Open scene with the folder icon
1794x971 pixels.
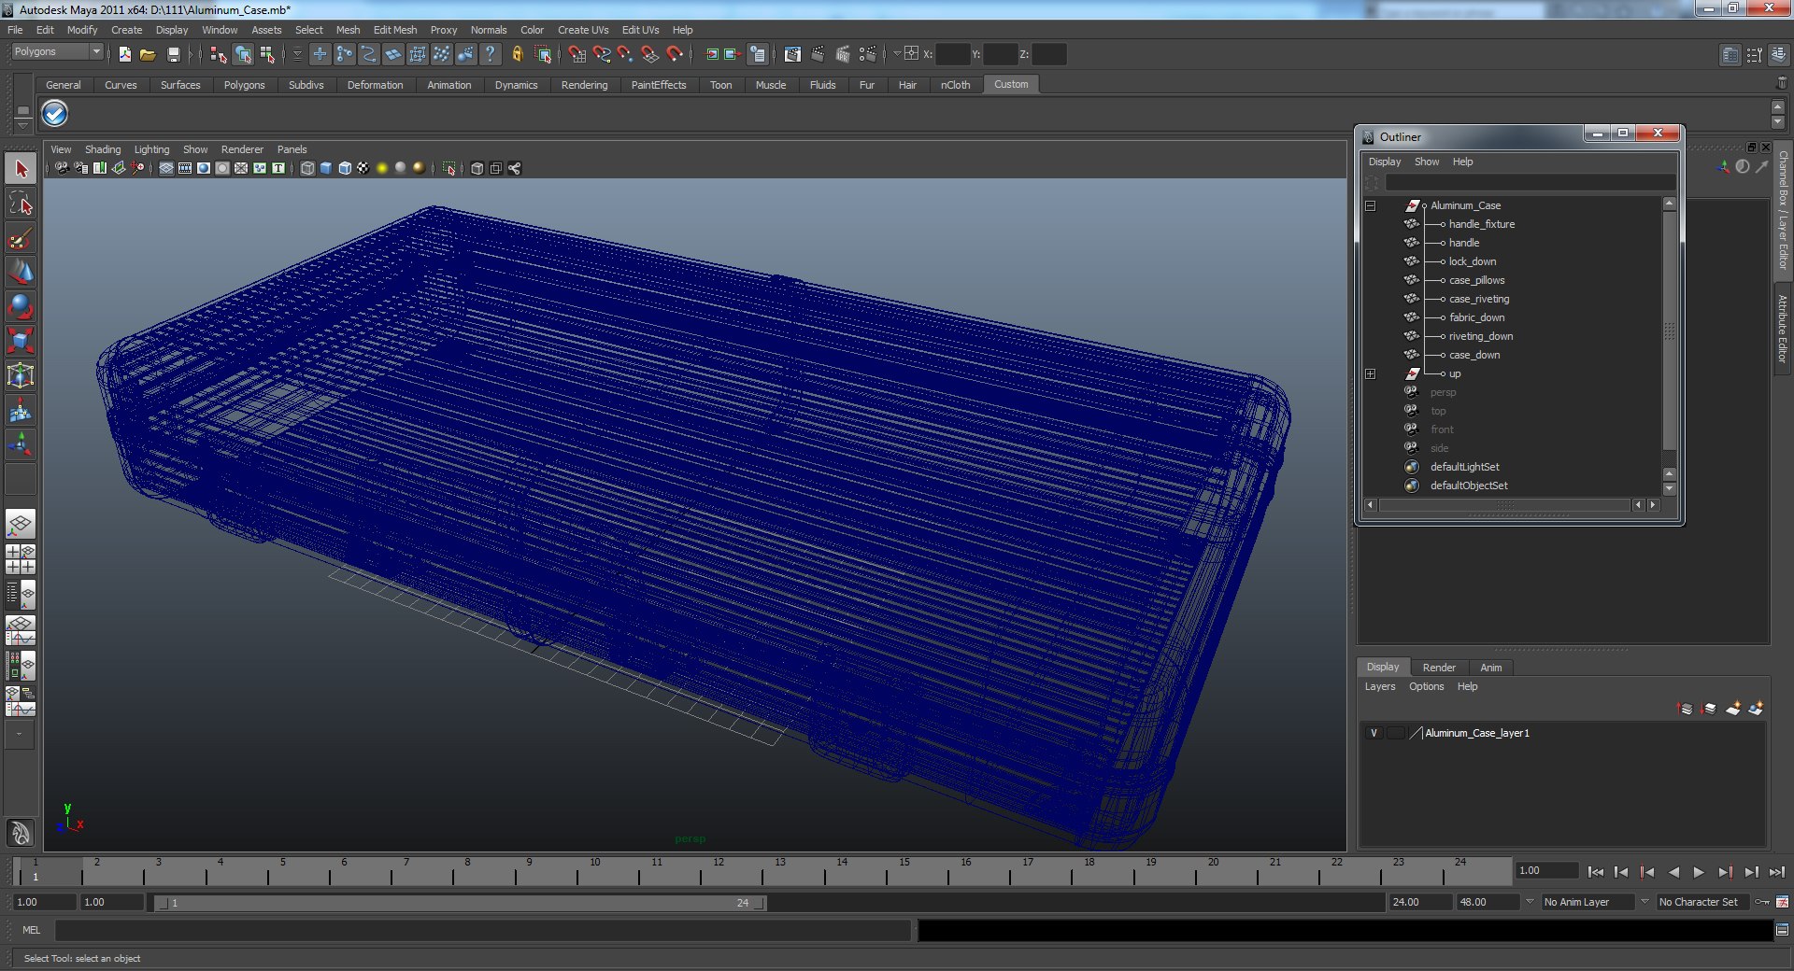148,54
